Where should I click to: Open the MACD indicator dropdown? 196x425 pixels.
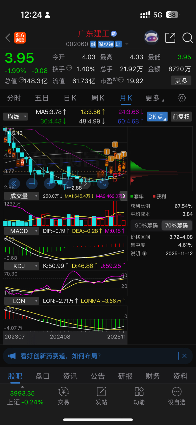tap(21, 231)
